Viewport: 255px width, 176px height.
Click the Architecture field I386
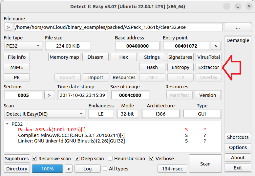(x=161, y=114)
